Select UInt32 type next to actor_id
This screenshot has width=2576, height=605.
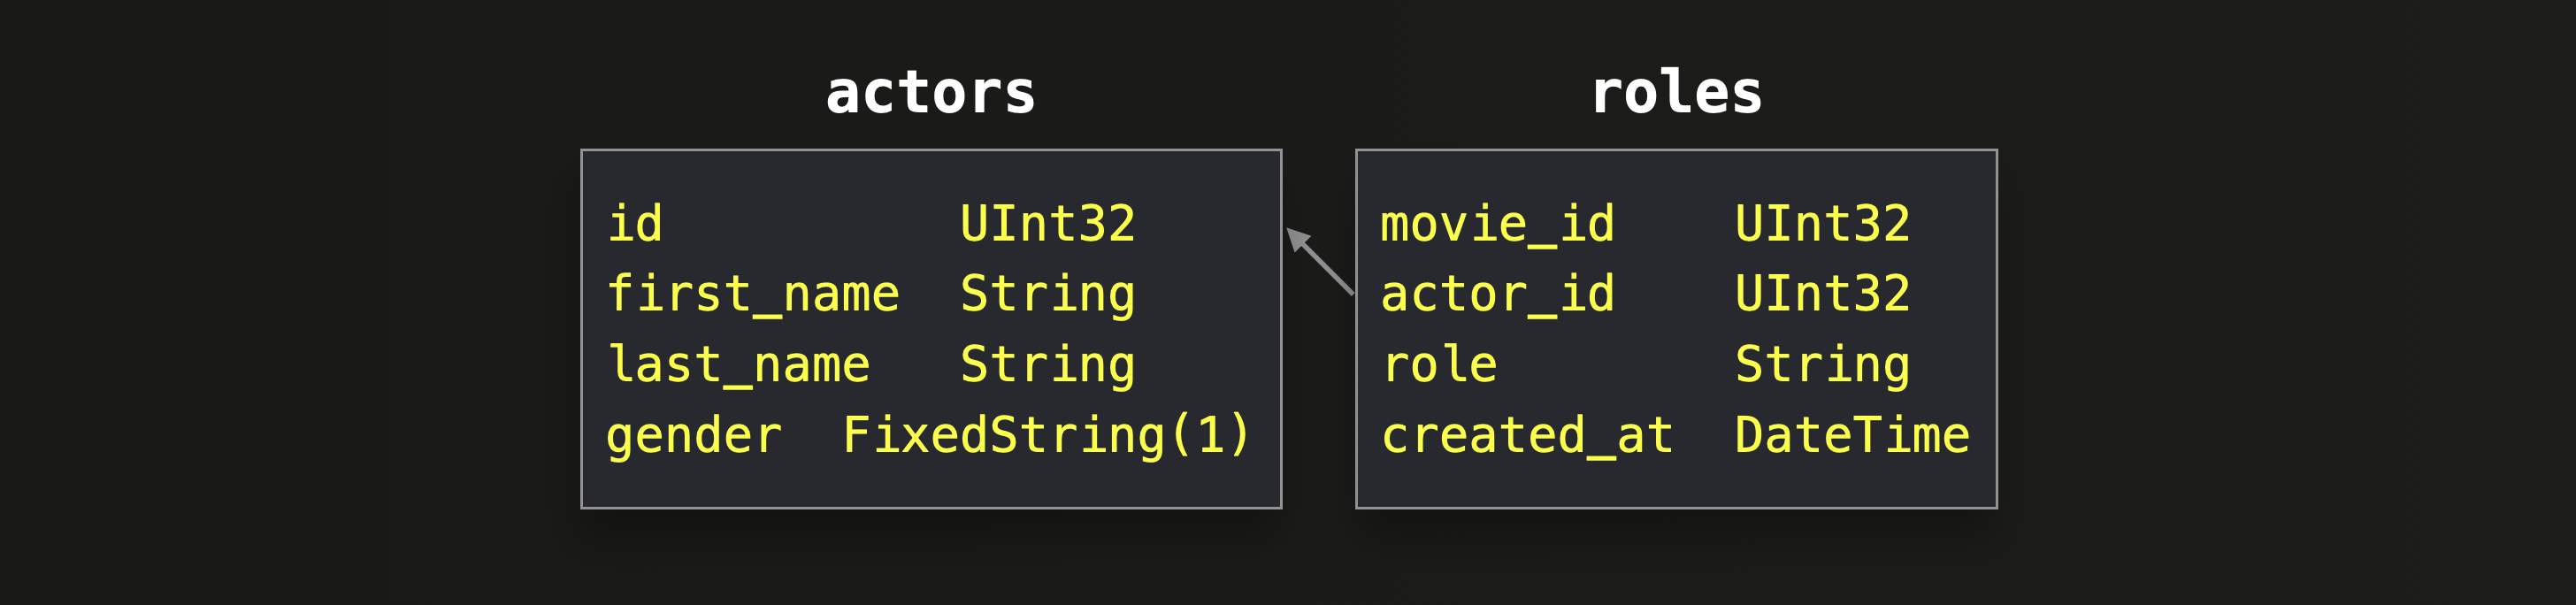(1822, 294)
